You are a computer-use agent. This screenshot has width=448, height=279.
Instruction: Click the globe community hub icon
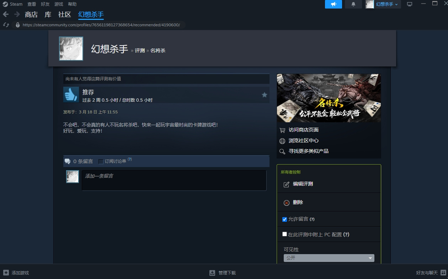[282, 141]
